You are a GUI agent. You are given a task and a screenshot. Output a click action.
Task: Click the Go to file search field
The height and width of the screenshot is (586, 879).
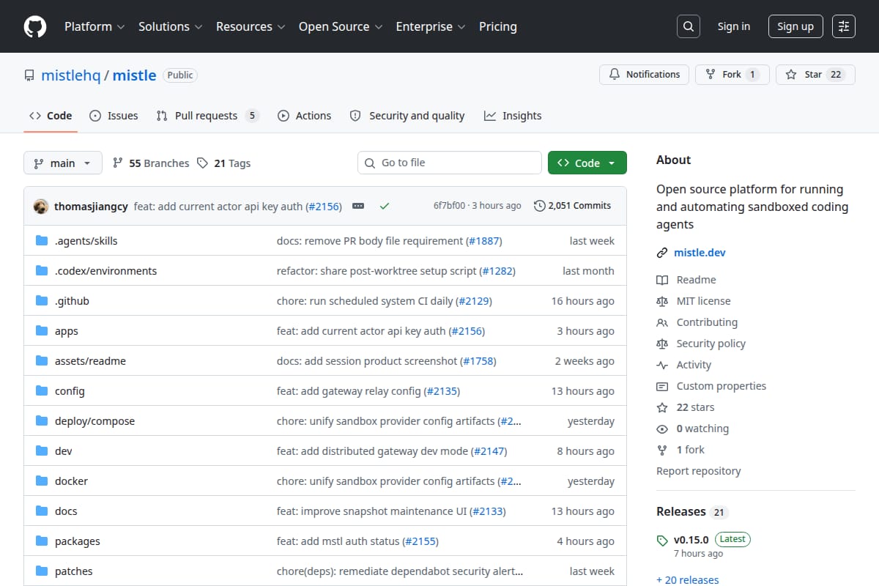pos(450,163)
